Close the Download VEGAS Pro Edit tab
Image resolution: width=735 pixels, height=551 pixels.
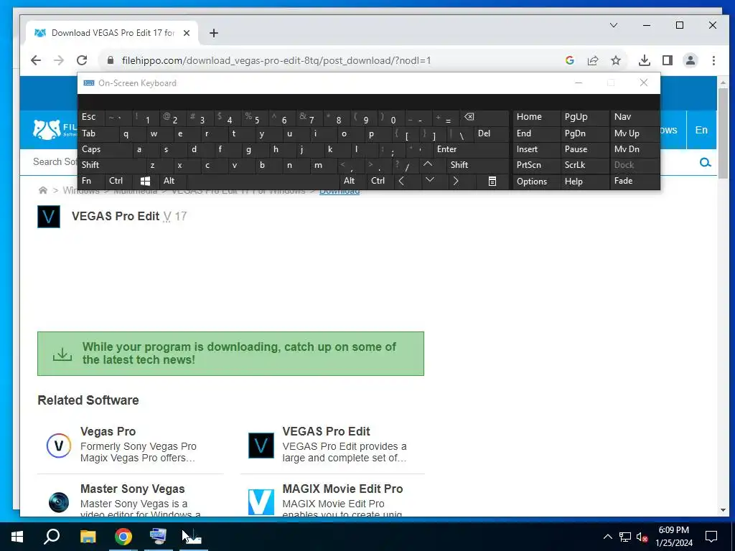(187, 33)
